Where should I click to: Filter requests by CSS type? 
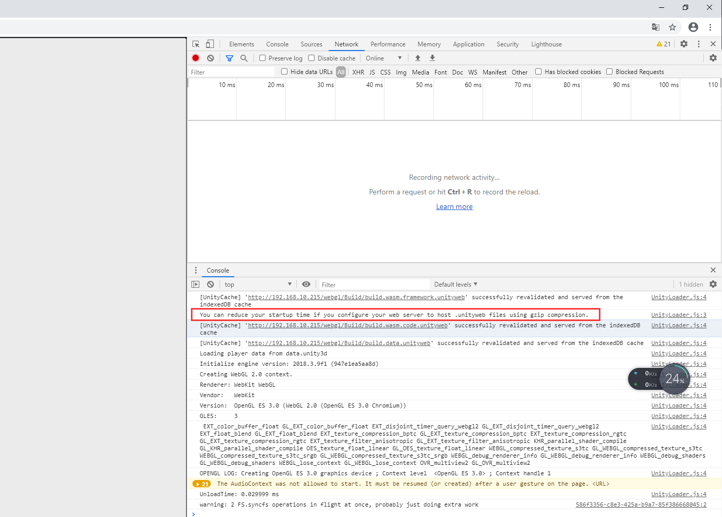pyautogui.click(x=386, y=72)
